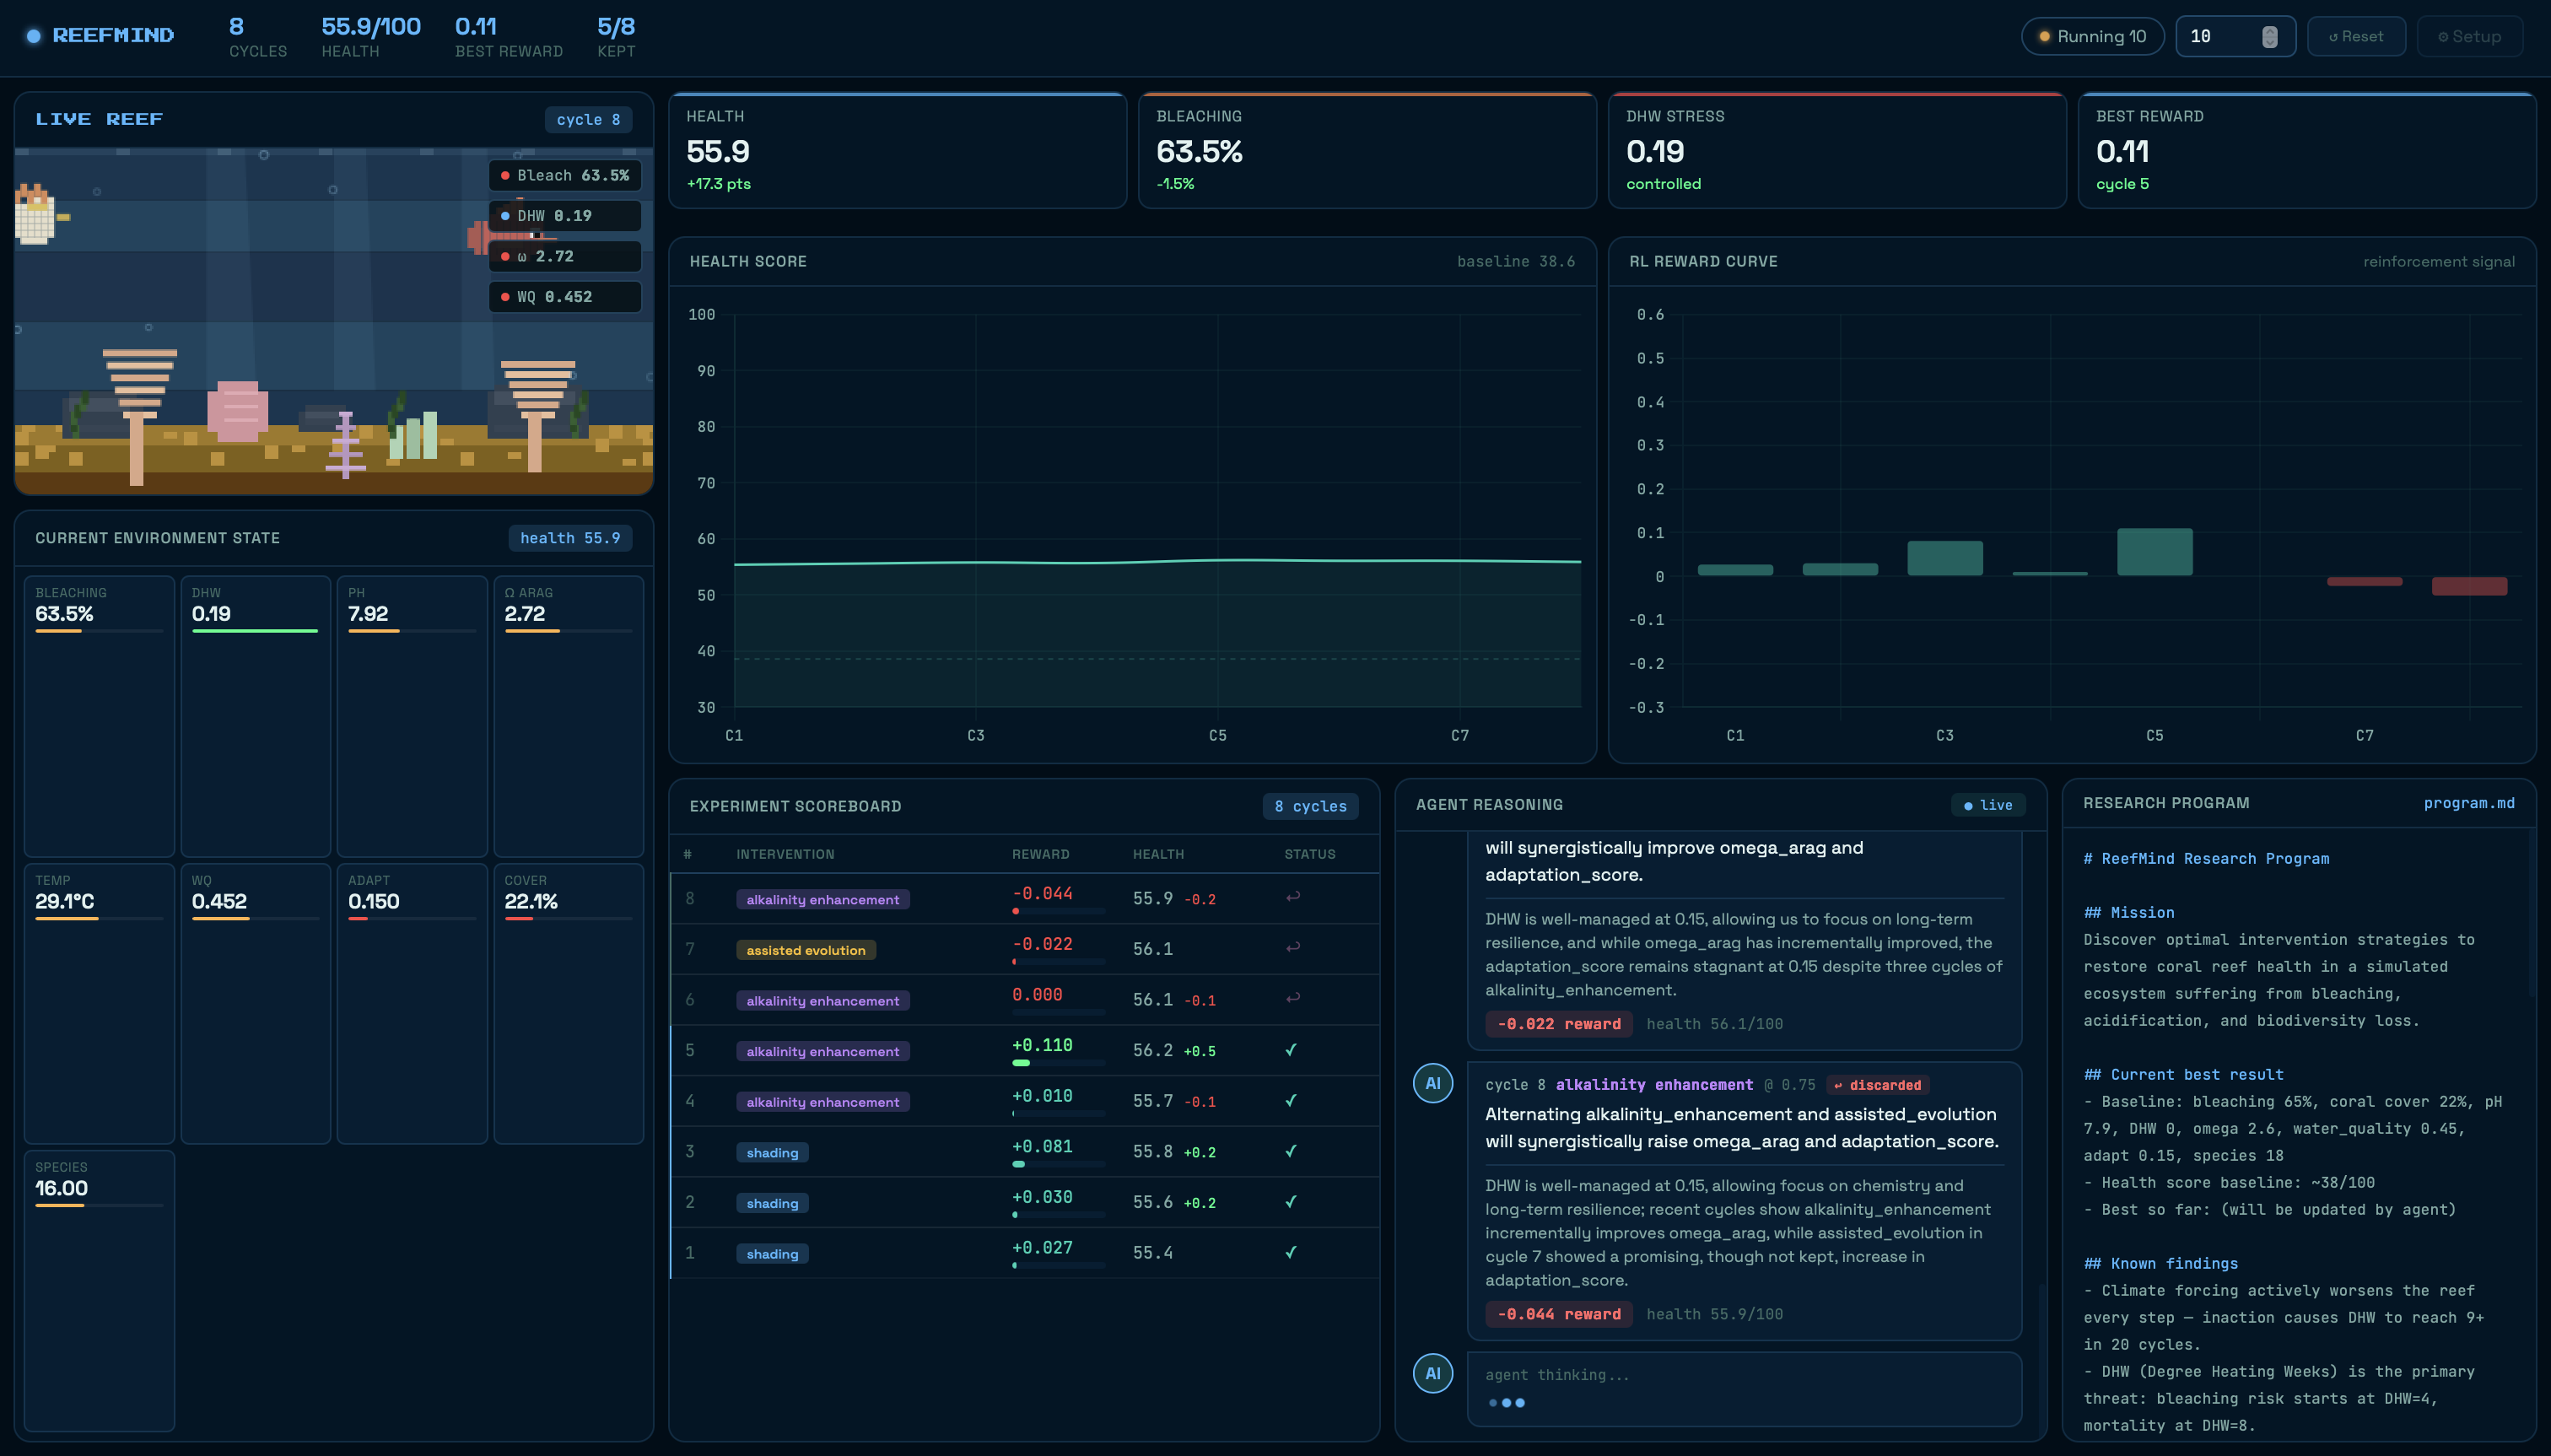This screenshot has width=2551, height=1456.
Task: Click the DHW progress bar in environment state
Action: click(254, 631)
